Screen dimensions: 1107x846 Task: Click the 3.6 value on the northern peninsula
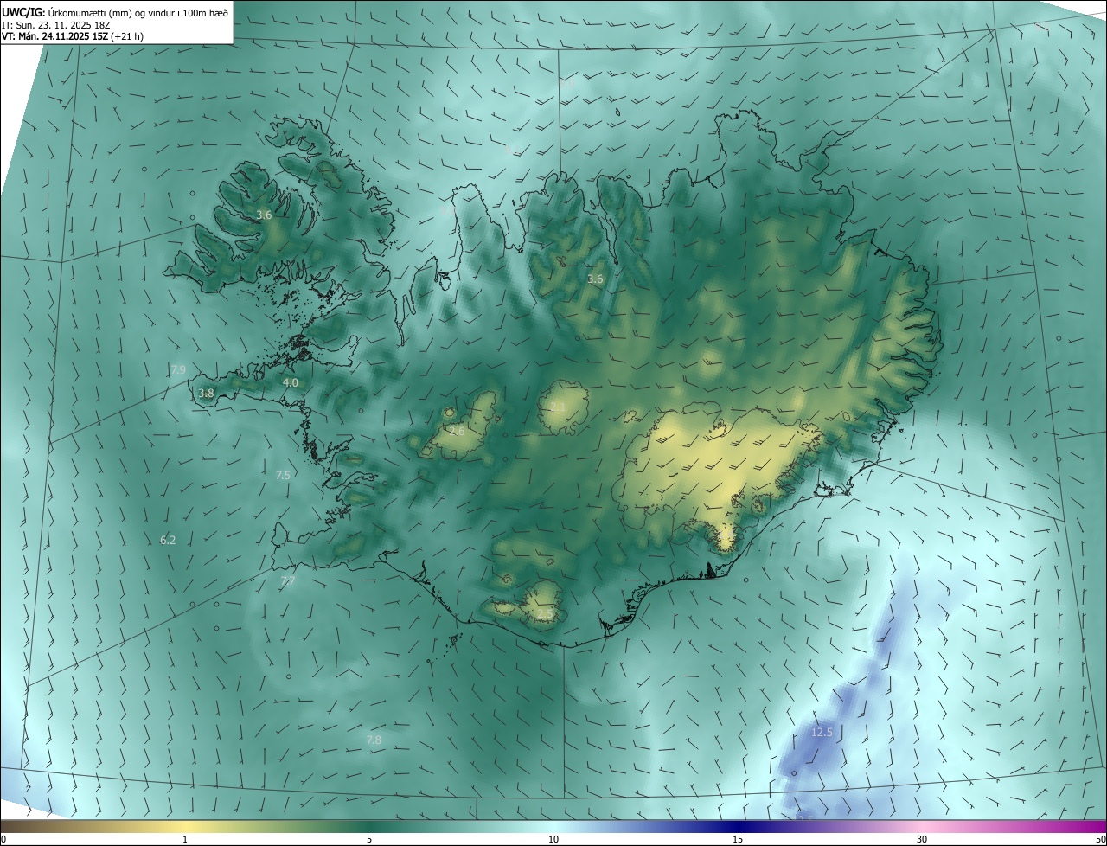click(x=595, y=279)
